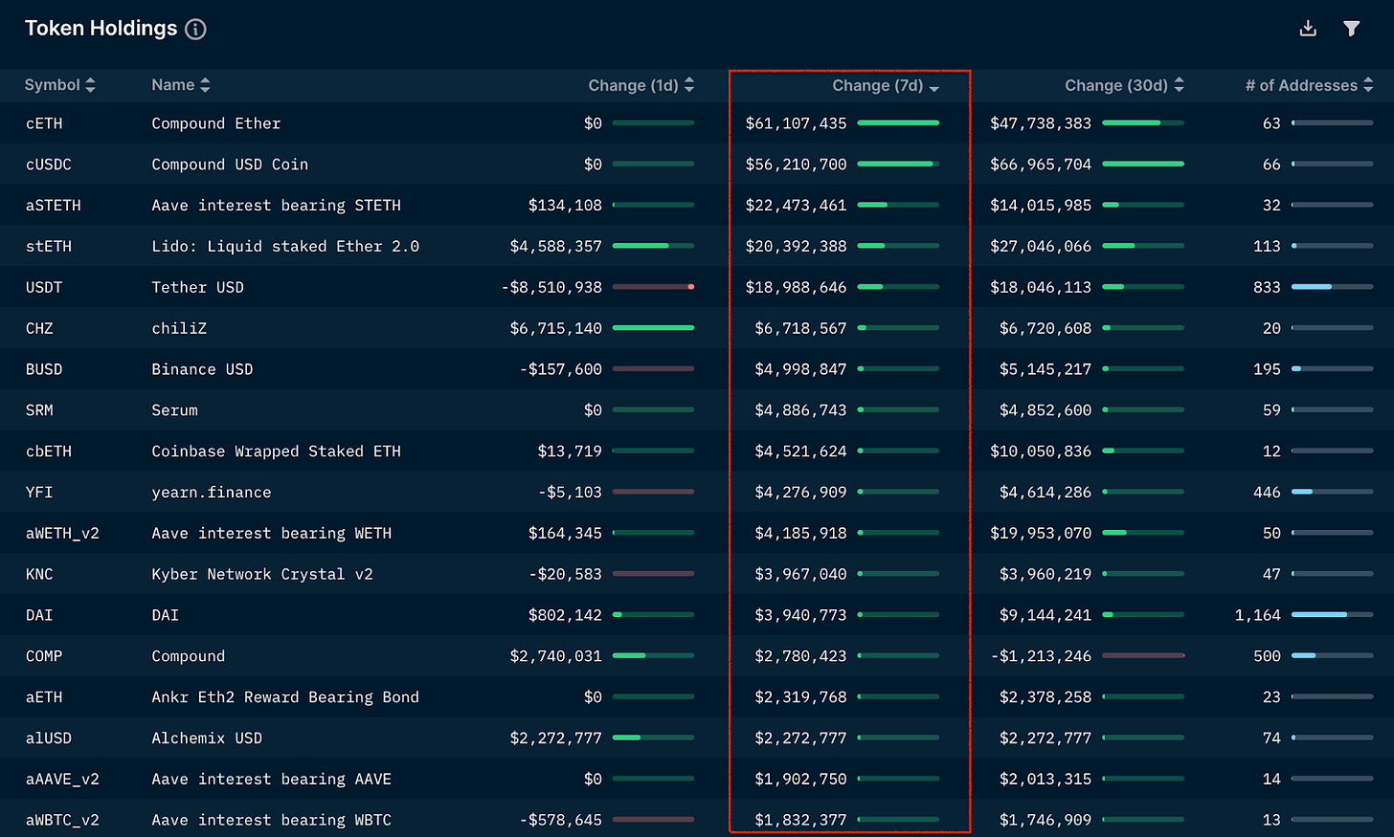Select the USDT symbol

point(44,288)
